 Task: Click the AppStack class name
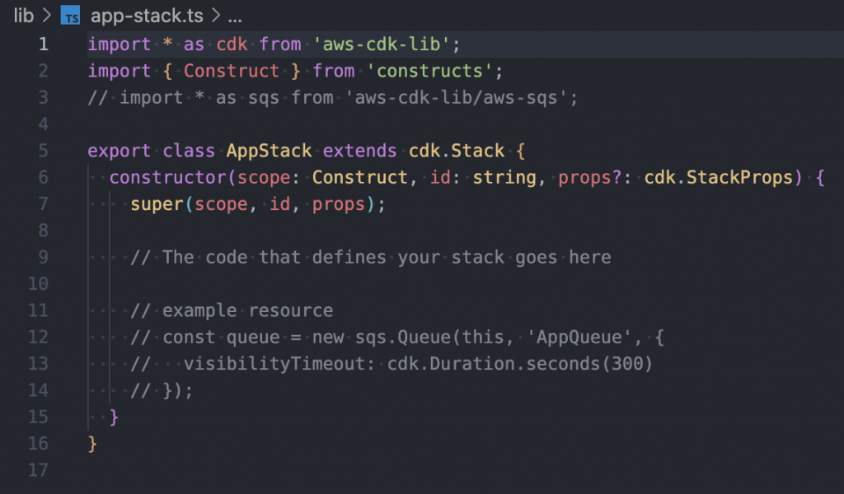point(269,151)
